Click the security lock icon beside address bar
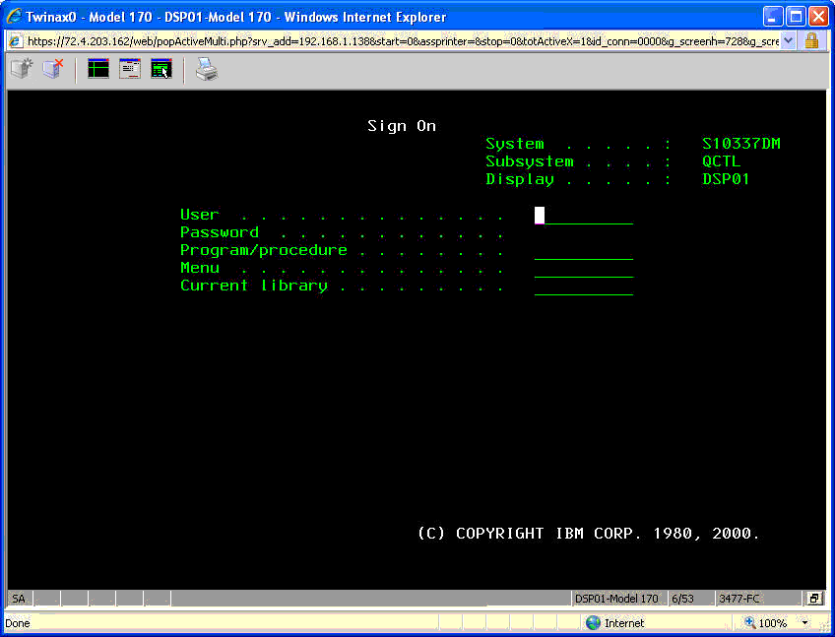 point(811,41)
